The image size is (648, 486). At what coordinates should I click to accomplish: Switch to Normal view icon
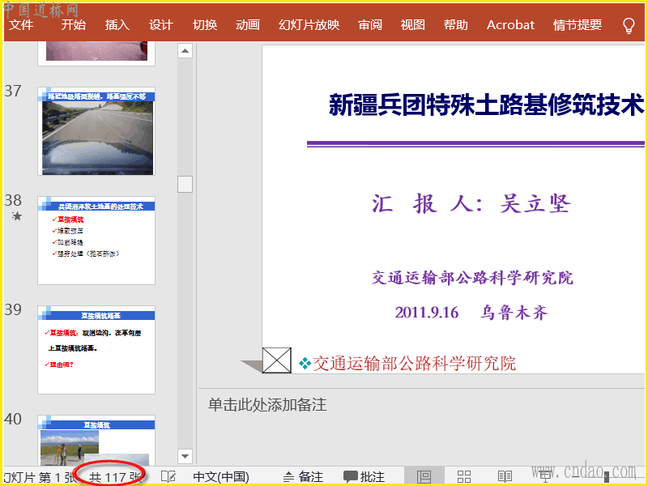(x=424, y=477)
